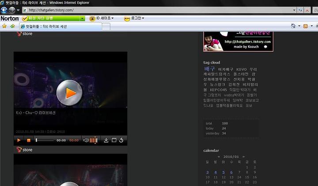Click the 여자배구 tag
The height and width of the screenshot is (186, 318).
tap(226, 69)
